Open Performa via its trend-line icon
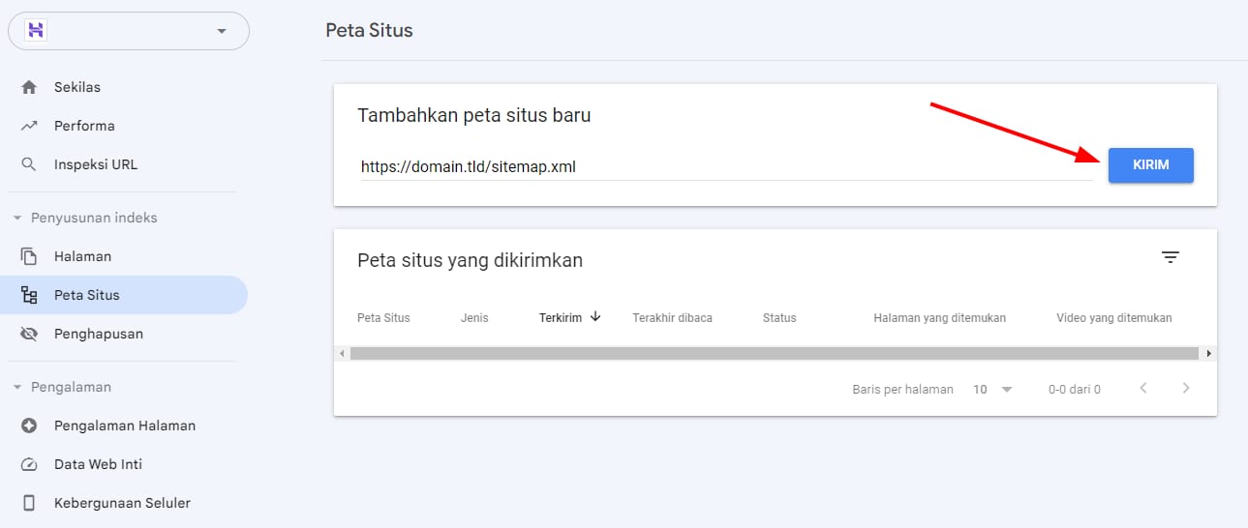Viewport: 1248px width, 528px height. tap(29, 126)
